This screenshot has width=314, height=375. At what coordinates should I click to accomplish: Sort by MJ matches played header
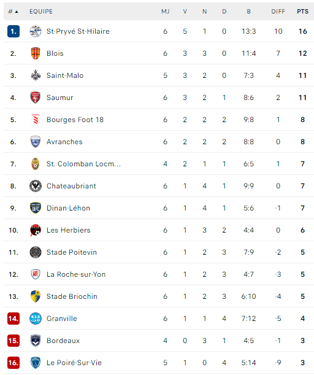click(x=166, y=12)
